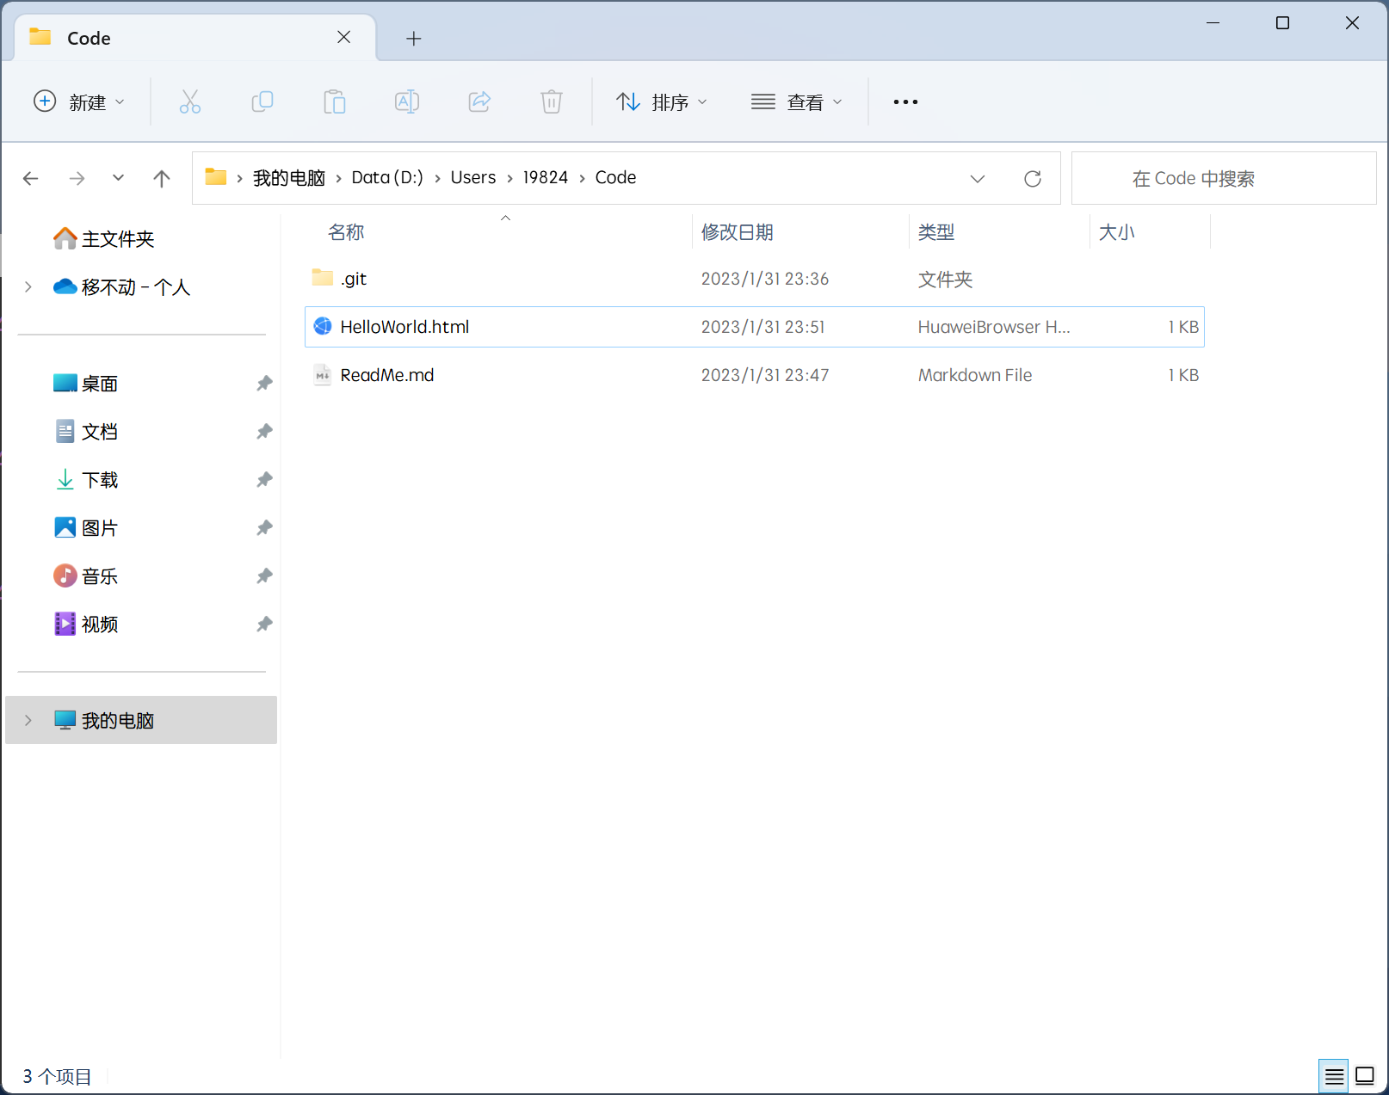This screenshot has height=1095, width=1389.
Task: Select 我的电脑 in the sidebar
Action: (141, 720)
